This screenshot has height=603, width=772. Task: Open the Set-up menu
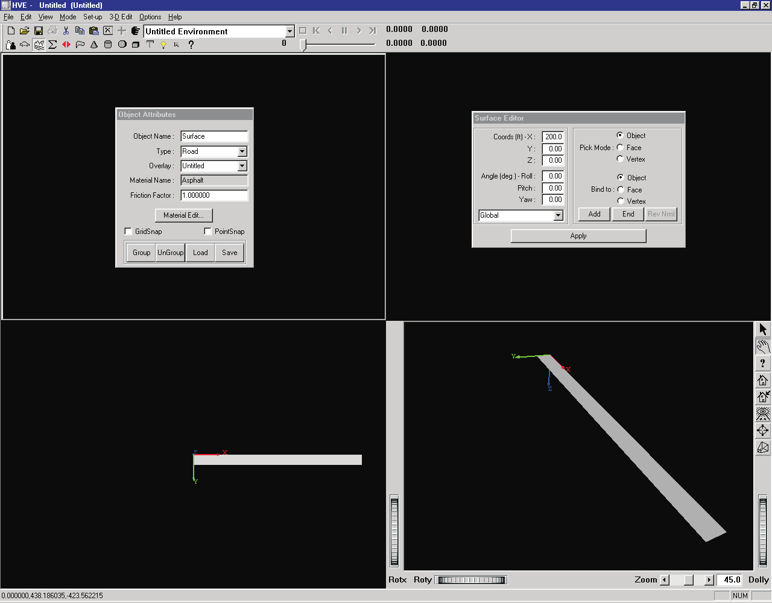click(x=92, y=17)
